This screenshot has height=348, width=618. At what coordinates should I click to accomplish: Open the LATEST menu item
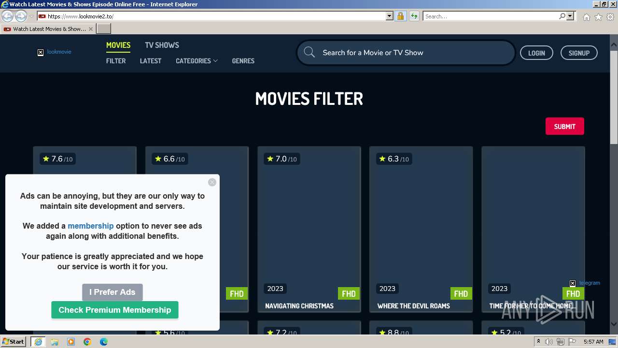click(x=151, y=61)
